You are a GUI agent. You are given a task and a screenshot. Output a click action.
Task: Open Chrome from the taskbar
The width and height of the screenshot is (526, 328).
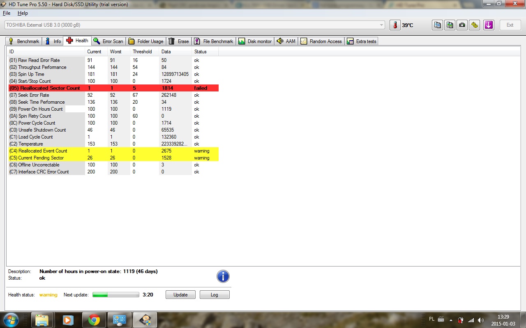[x=94, y=320]
